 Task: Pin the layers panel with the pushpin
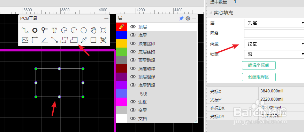181,18
